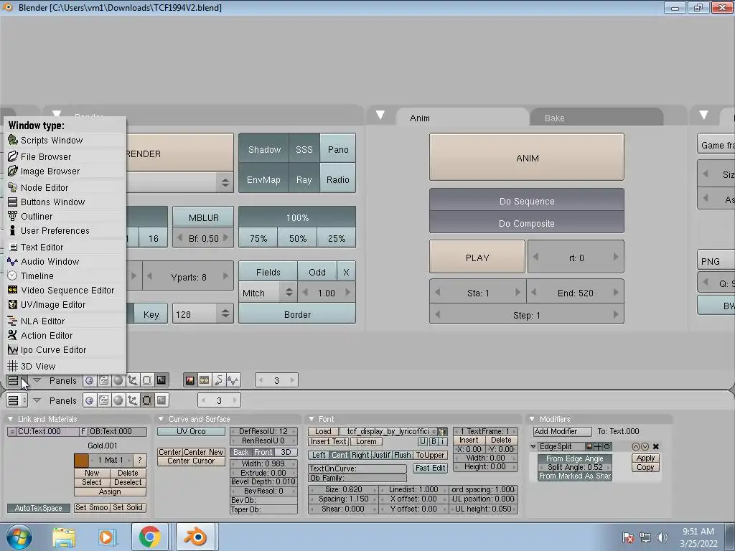Switch to Bake tab
Image resolution: width=735 pixels, height=551 pixels.
[596, 118]
